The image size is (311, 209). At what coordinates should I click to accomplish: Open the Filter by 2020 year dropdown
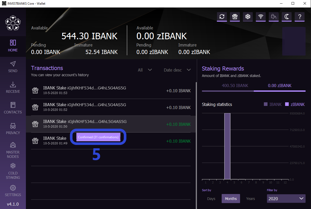click(x=286, y=198)
